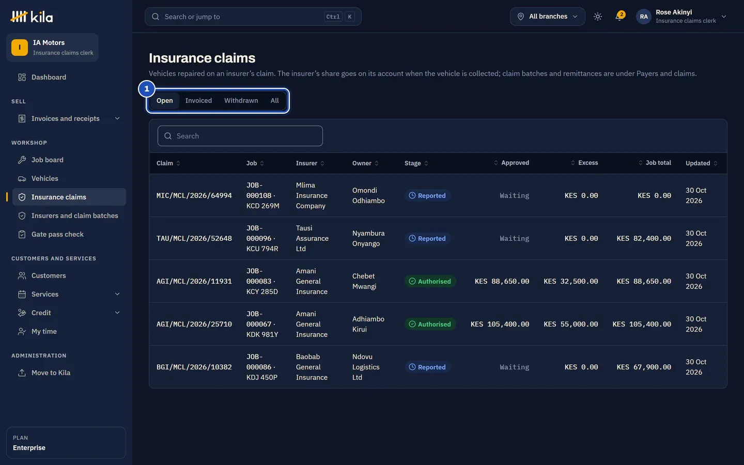The image size is (744, 465).
Task: Open Customers from the sidebar
Action: pos(69,275)
